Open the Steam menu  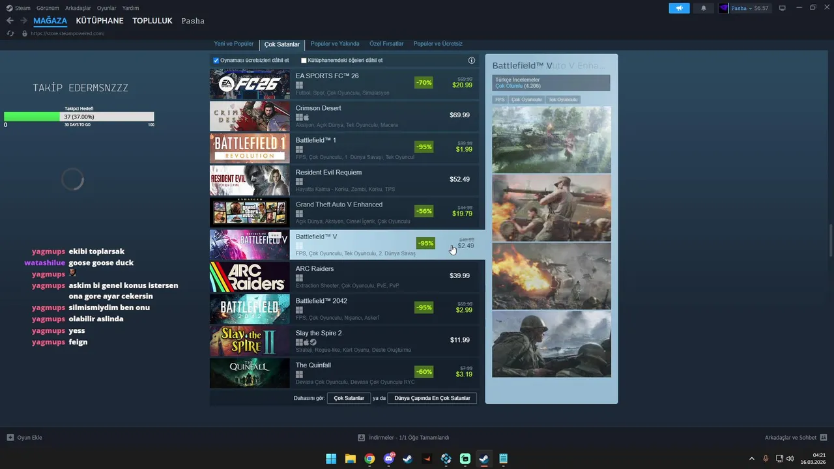click(x=18, y=8)
